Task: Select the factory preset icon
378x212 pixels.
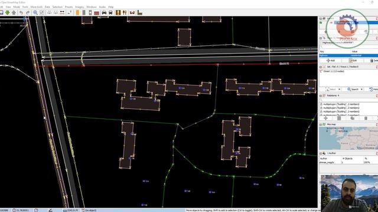Action: 140,12
